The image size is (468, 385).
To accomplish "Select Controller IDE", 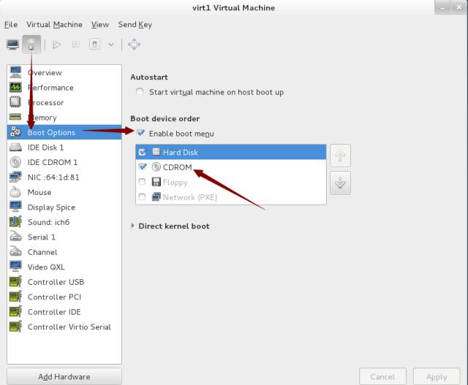I will (x=64, y=312).
